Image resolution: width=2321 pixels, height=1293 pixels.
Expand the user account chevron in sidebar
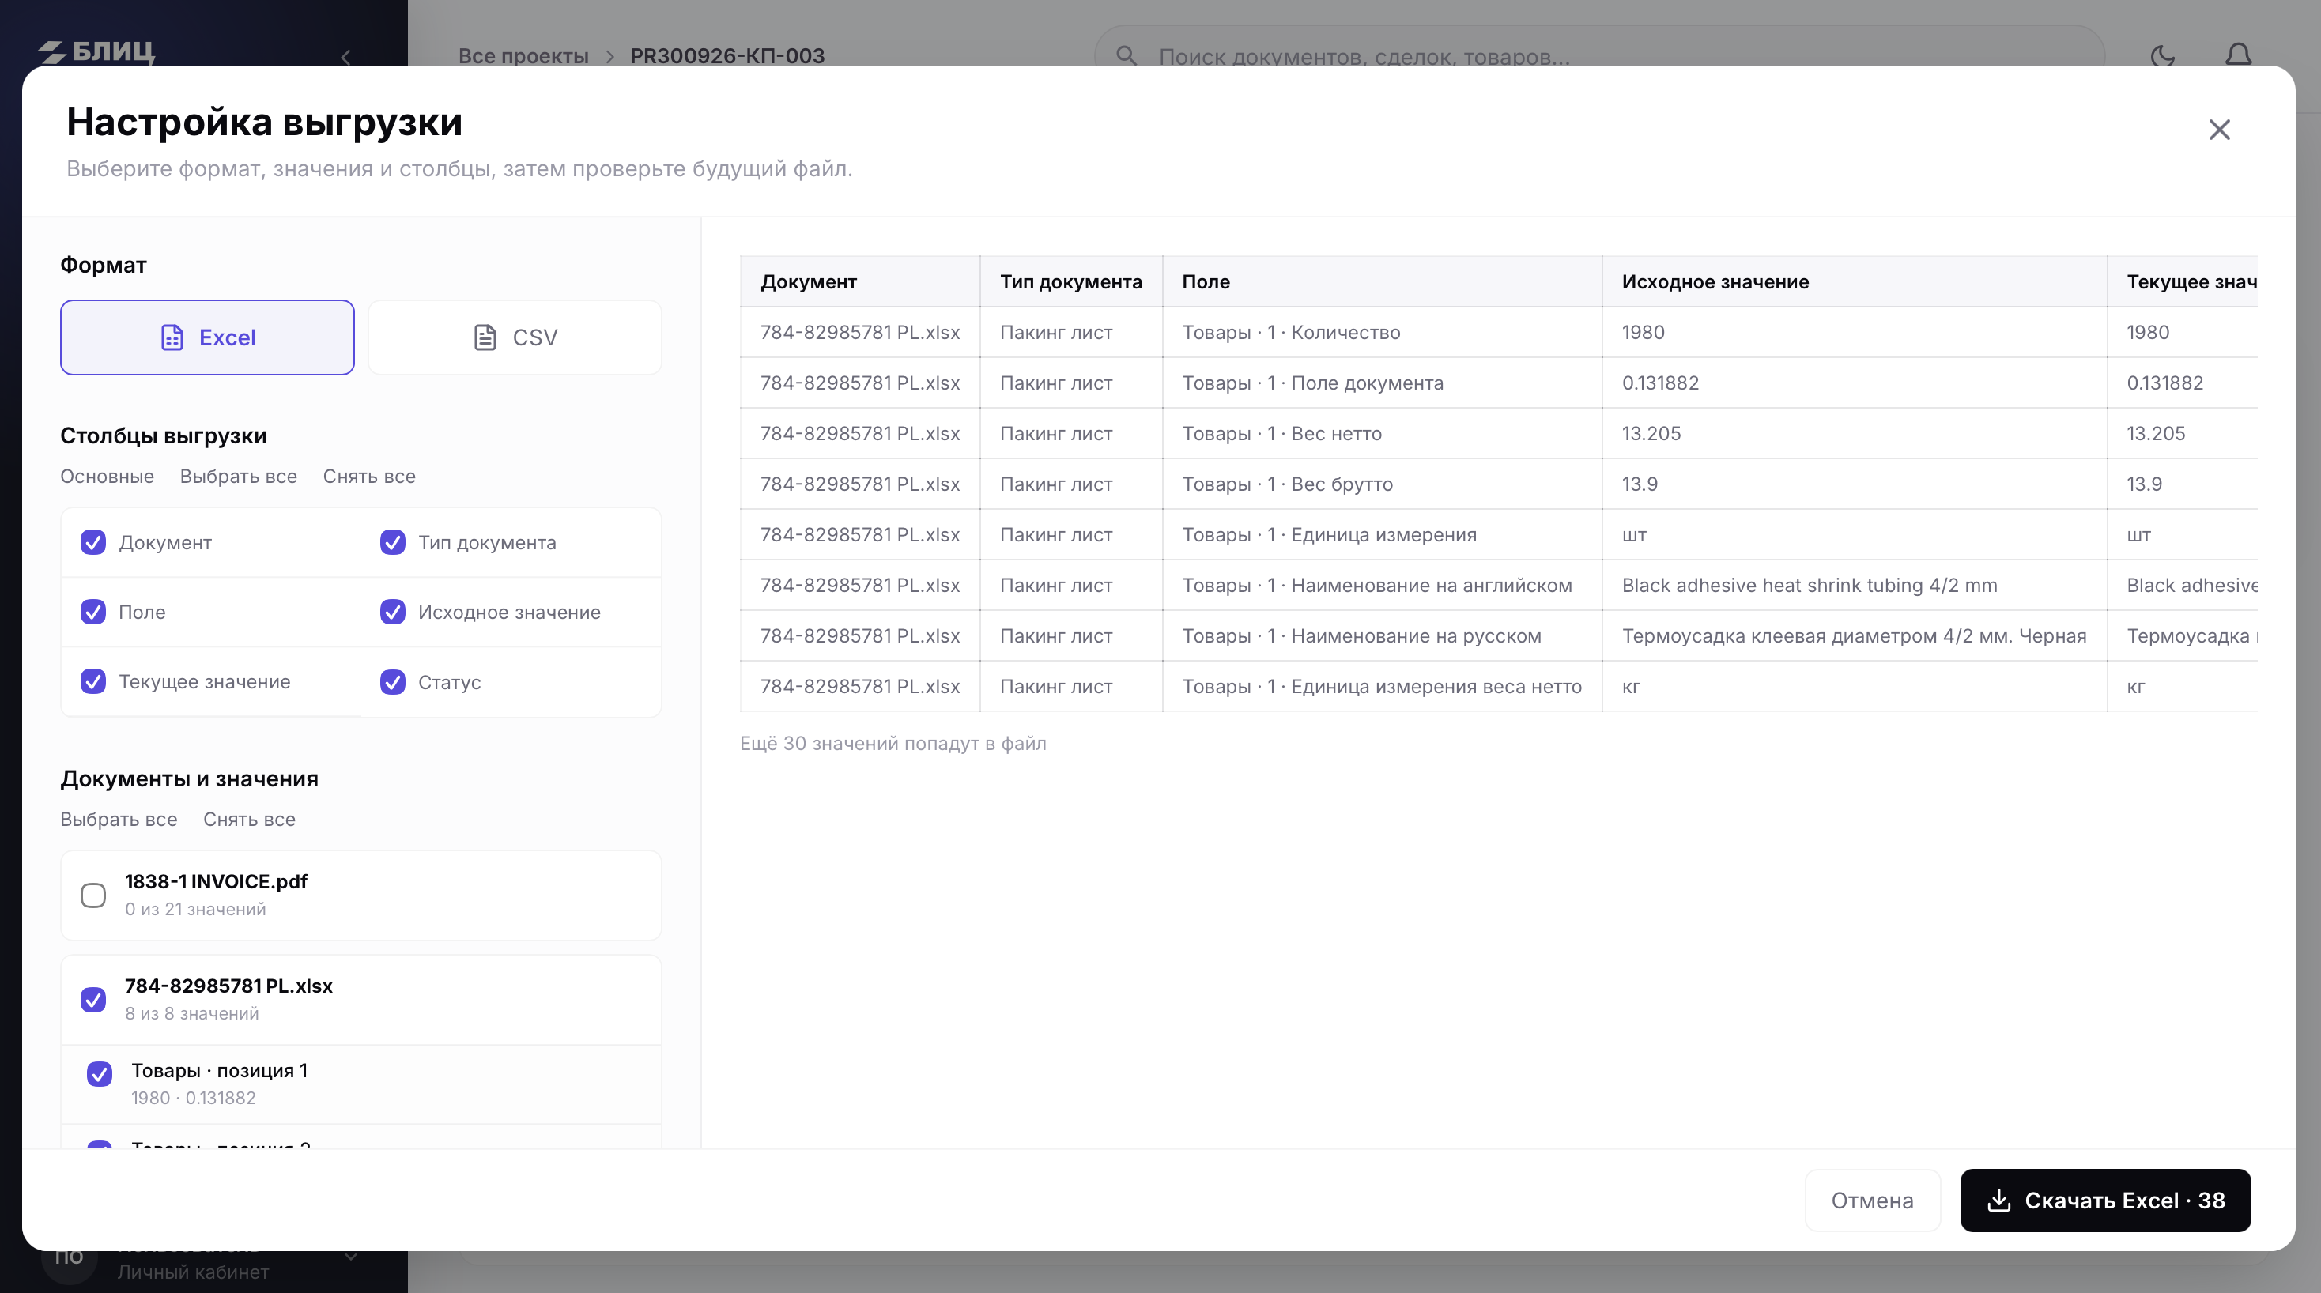(352, 1257)
